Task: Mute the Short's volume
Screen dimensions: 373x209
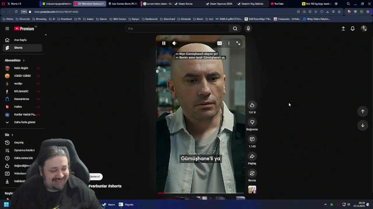Action: 174,43
